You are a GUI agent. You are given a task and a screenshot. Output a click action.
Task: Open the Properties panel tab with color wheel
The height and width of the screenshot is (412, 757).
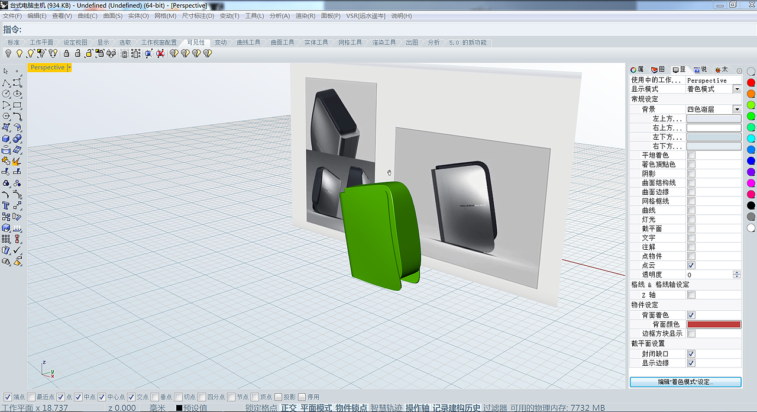638,70
